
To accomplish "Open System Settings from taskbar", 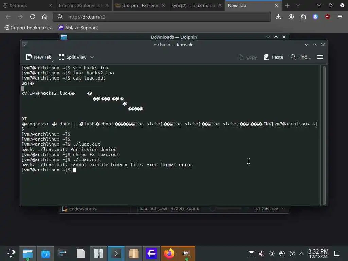I will pos(63,254).
